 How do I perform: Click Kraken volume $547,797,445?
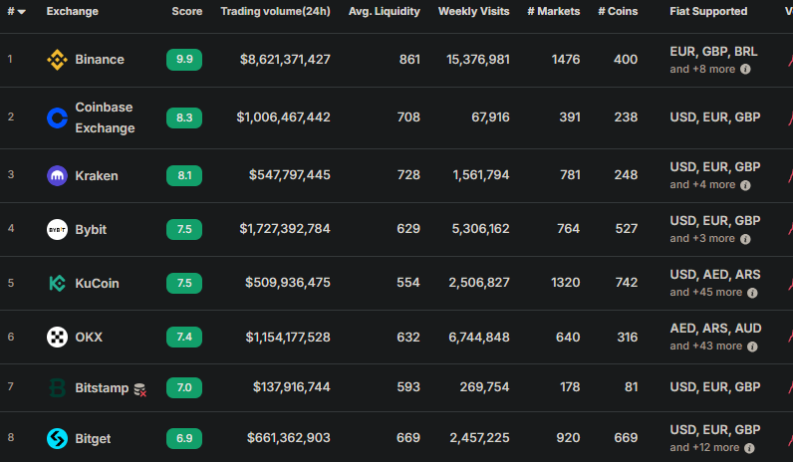coord(289,175)
